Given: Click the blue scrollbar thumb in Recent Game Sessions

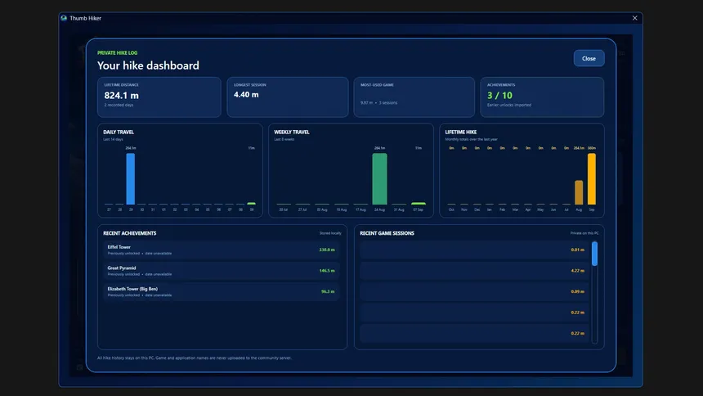Looking at the screenshot, I should tap(594, 254).
